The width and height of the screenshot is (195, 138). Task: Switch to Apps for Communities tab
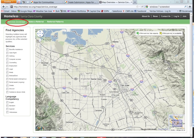pos(47,2)
